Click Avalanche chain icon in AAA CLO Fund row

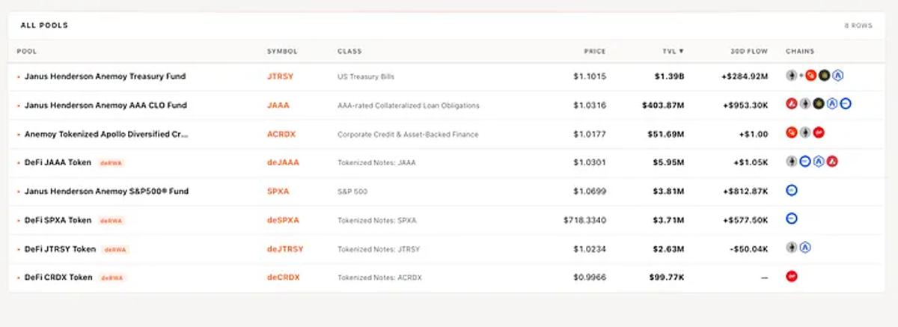[792, 104]
